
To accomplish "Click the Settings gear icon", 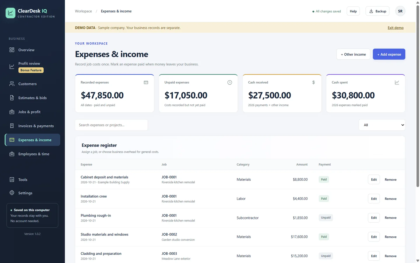I will 12,193.
